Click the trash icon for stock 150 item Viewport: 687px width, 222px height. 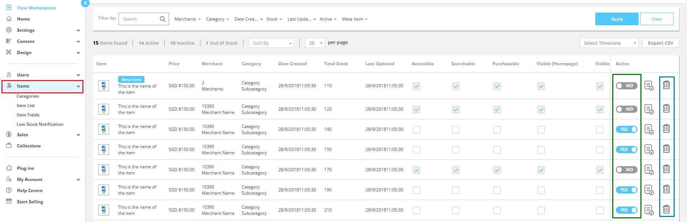(x=666, y=149)
